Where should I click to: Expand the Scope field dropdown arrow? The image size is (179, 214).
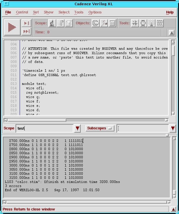click(x=77, y=128)
